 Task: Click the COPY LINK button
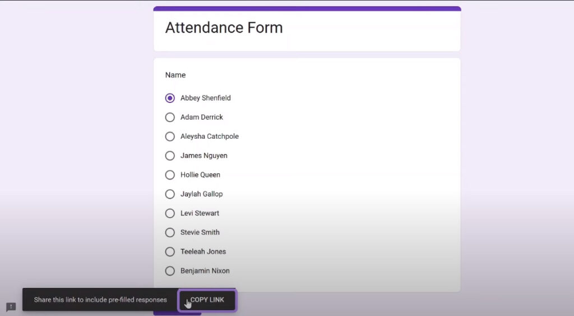pos(207,300)
